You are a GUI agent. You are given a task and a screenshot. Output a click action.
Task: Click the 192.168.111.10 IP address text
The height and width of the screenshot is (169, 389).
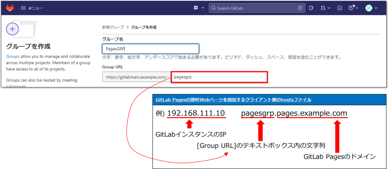[196, 113]
